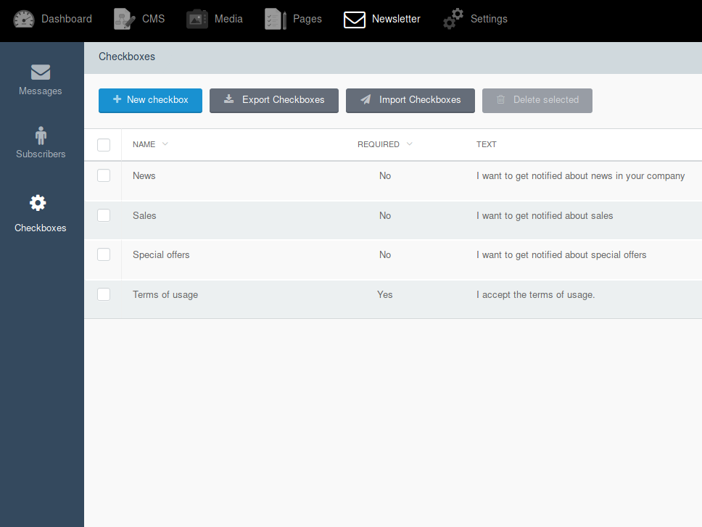This screenshot has width=702, height=527.
Task: Go to Messages envelope in sidebar
Action: click(x=41, y=72)
